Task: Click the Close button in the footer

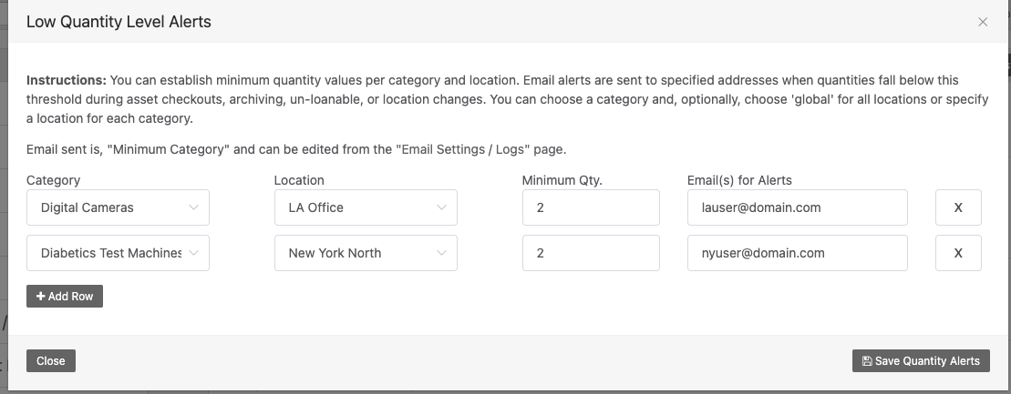Action: (51, 361)
